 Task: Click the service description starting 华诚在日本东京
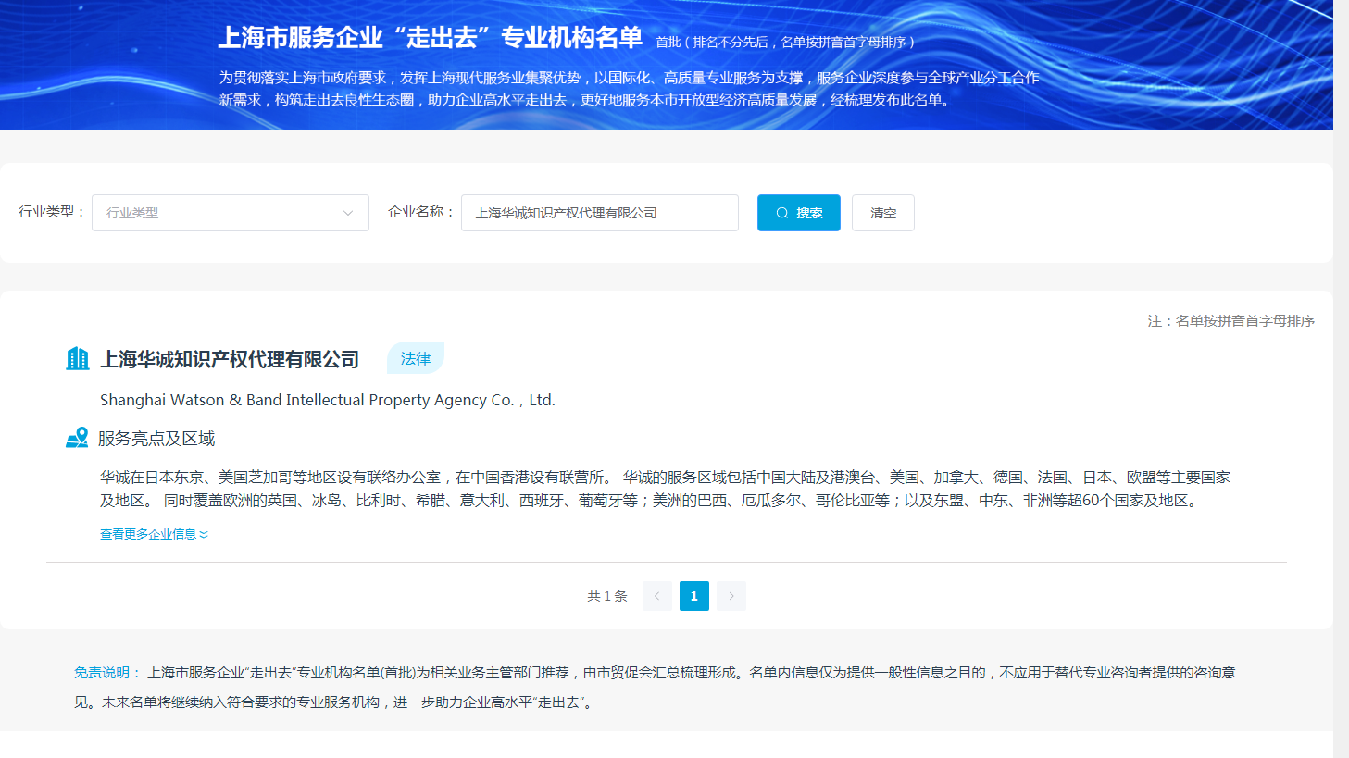(x=665, y=489)
